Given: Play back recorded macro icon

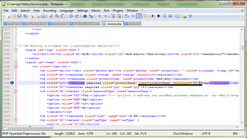Looking at the screenshot, I should (x=165, y=16).
